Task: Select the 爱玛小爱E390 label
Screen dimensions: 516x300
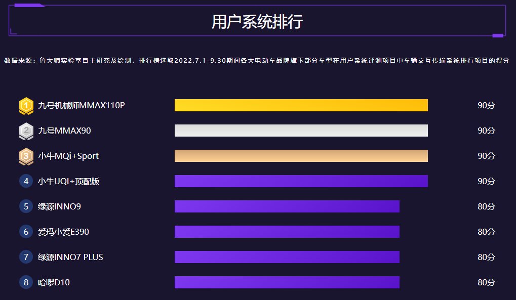Action: click(63, 232)
